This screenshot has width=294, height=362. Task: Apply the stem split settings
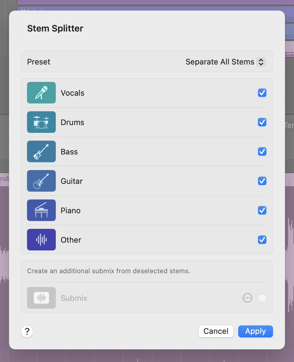(x=255, y=331)
